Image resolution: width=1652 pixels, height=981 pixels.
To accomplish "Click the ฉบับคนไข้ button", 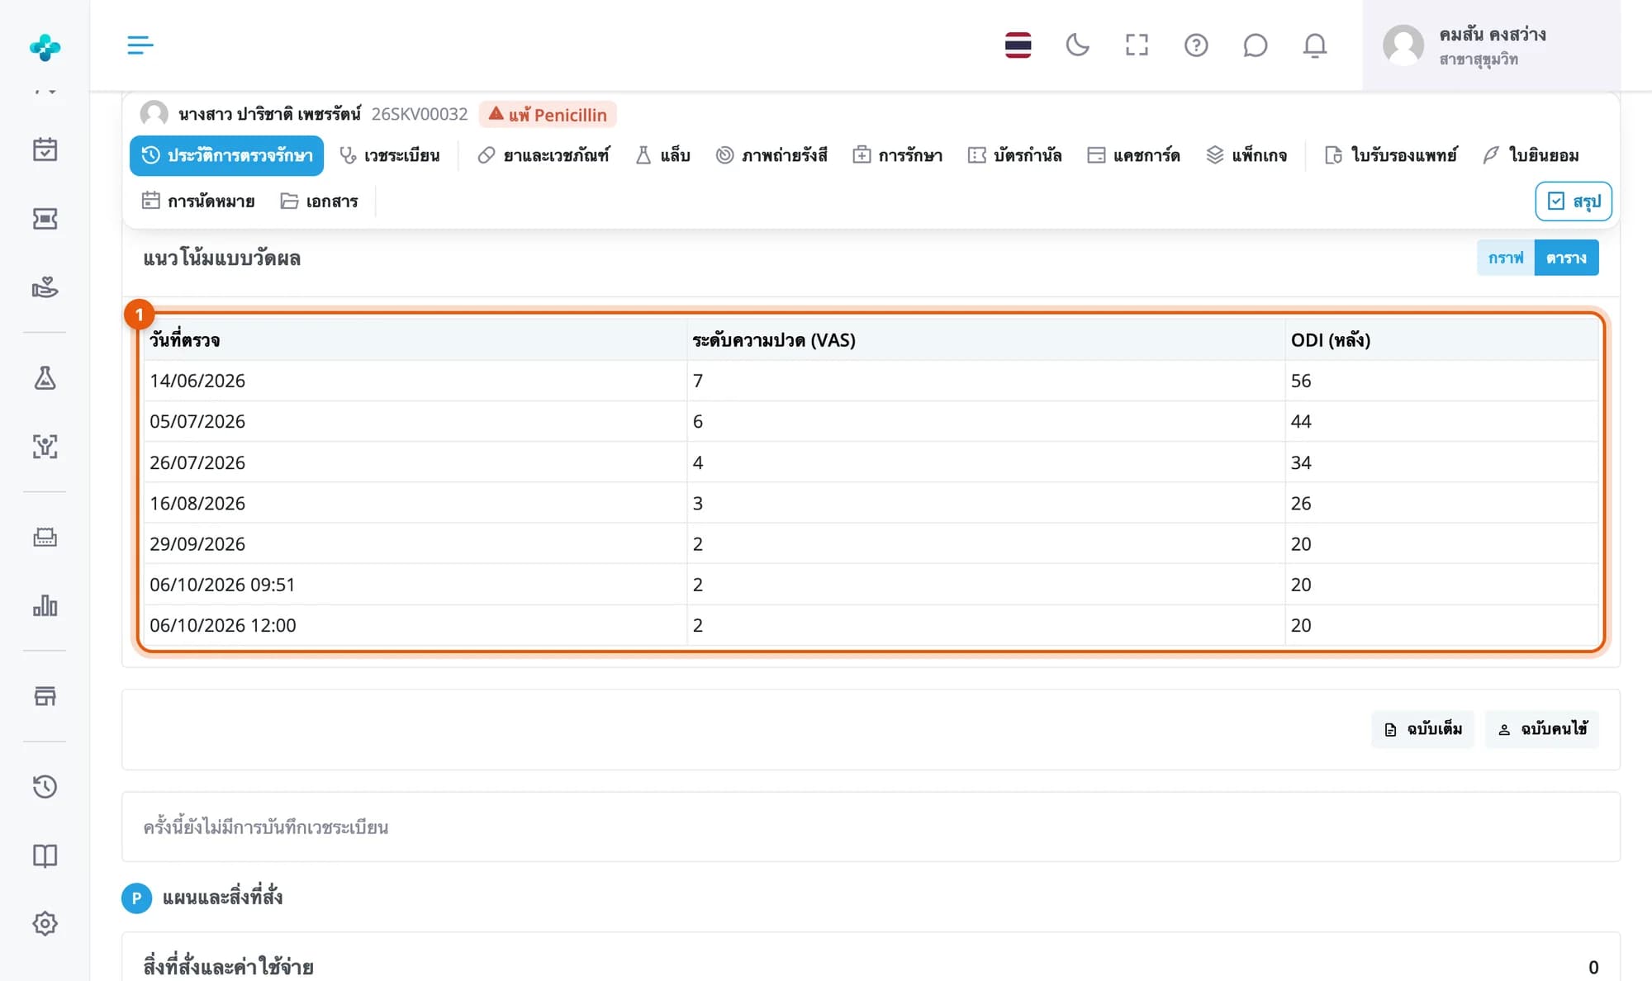I will pos(1542,729).
